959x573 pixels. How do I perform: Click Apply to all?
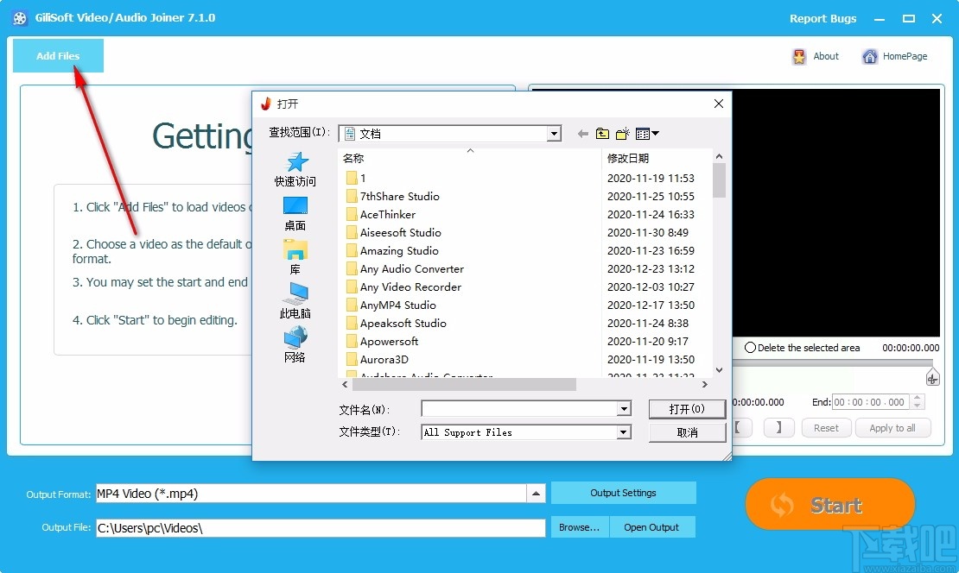893,427
